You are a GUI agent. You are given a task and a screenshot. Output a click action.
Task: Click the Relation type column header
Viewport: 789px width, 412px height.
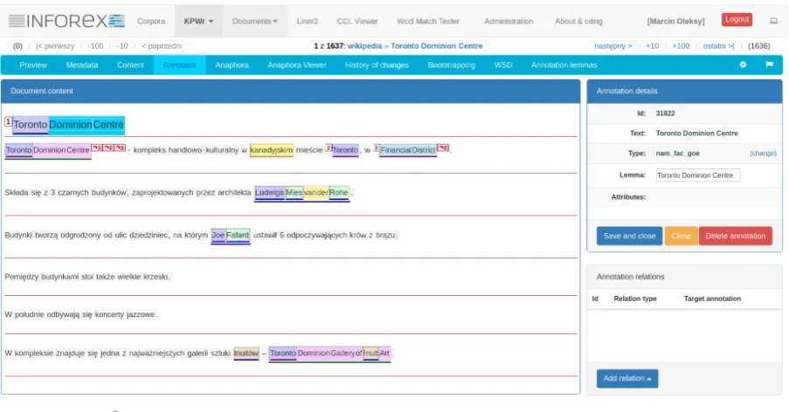(635, 299)
